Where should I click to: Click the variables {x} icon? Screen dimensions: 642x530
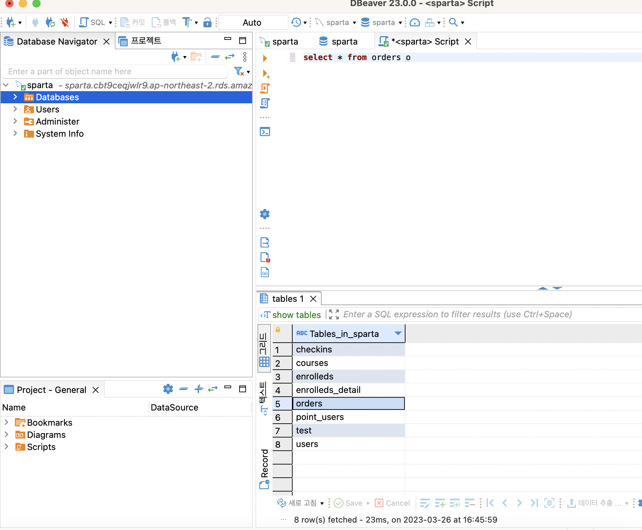point(265,272)
